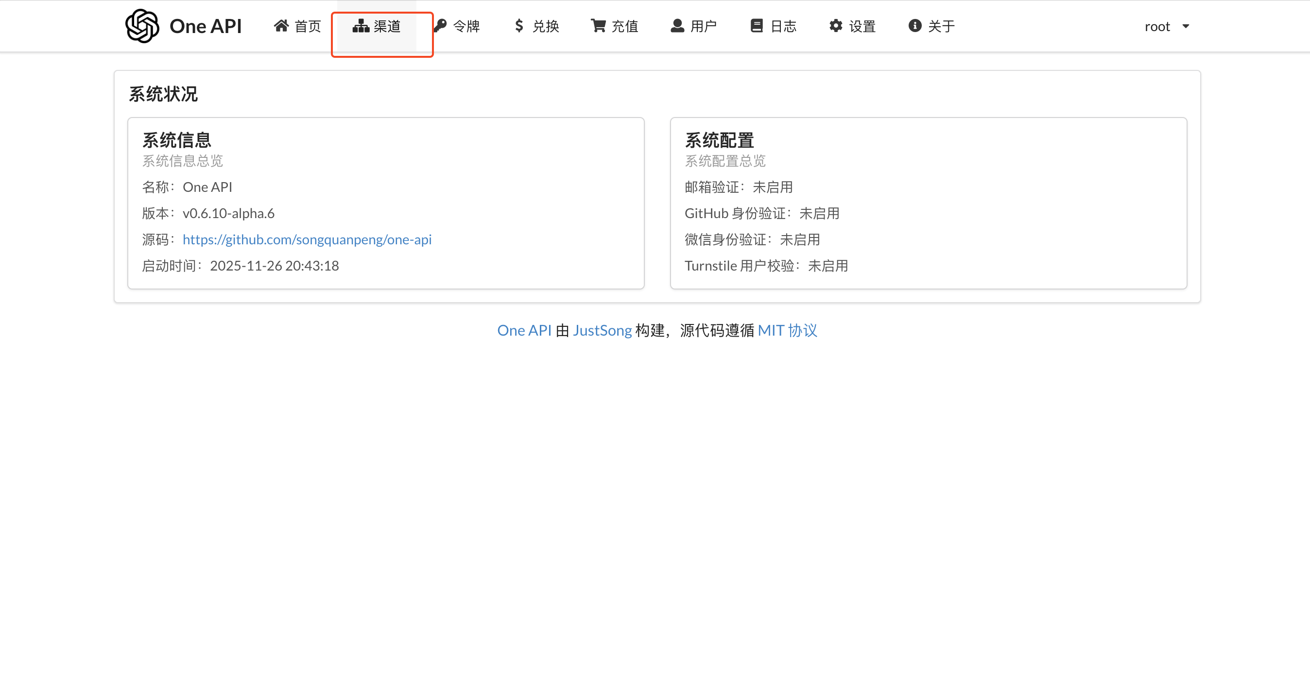The image size is (1310, 680).
Task: Click the settings gear icon
Action: coord(836,26)
